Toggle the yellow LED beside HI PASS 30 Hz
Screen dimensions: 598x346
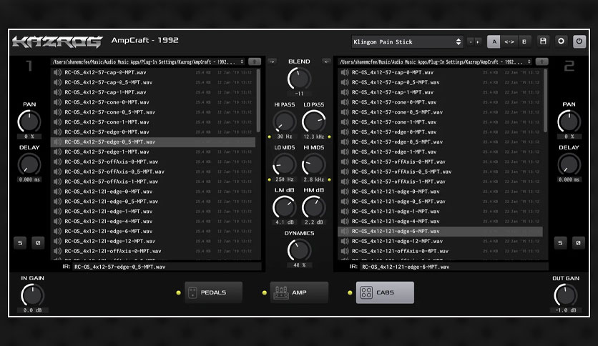(x=270, y=137)
